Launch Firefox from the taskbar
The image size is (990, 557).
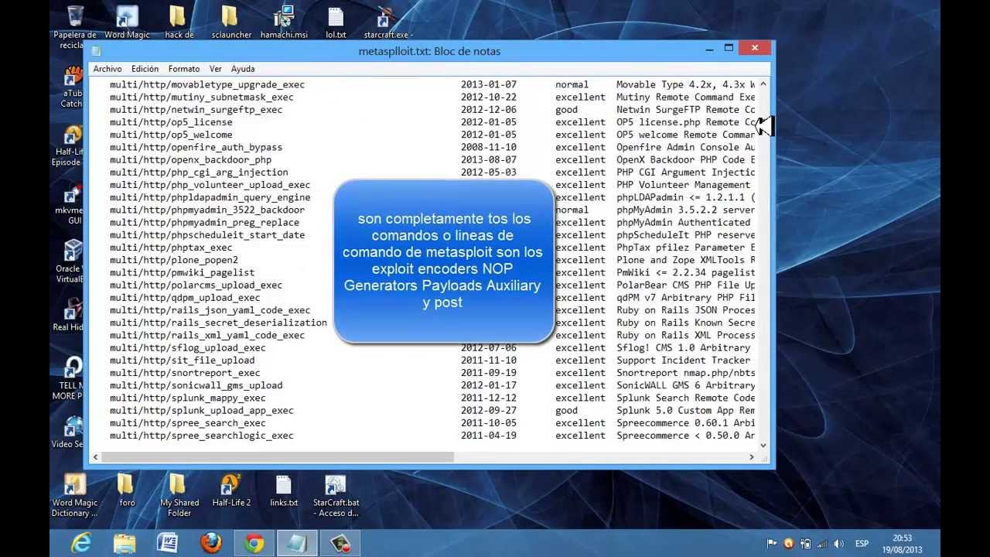[211, 544]
